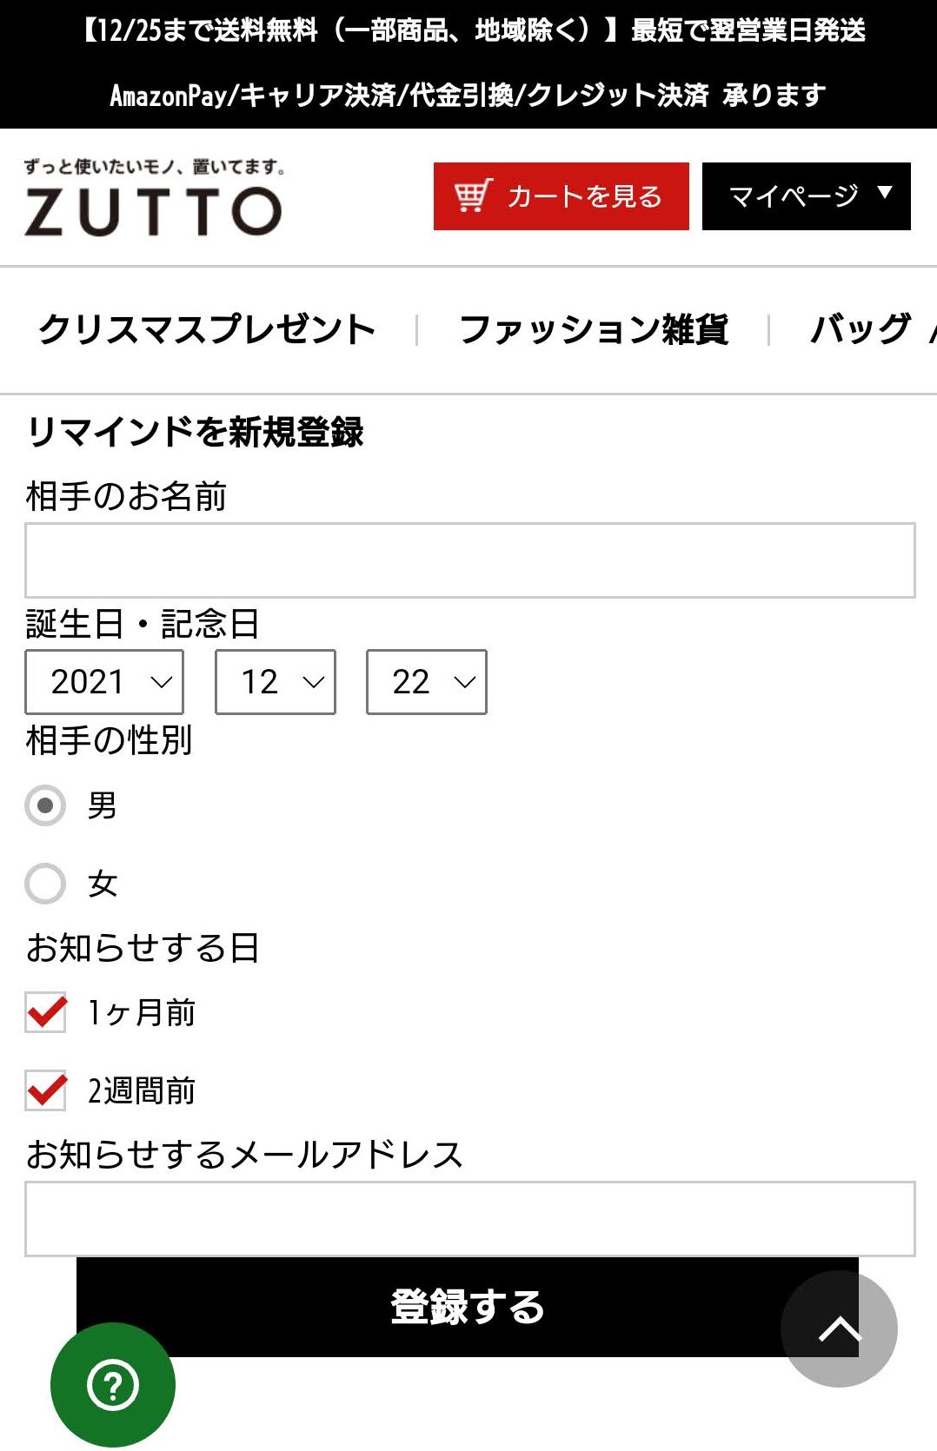Open the month dropdown showing 12

point(276,682)
